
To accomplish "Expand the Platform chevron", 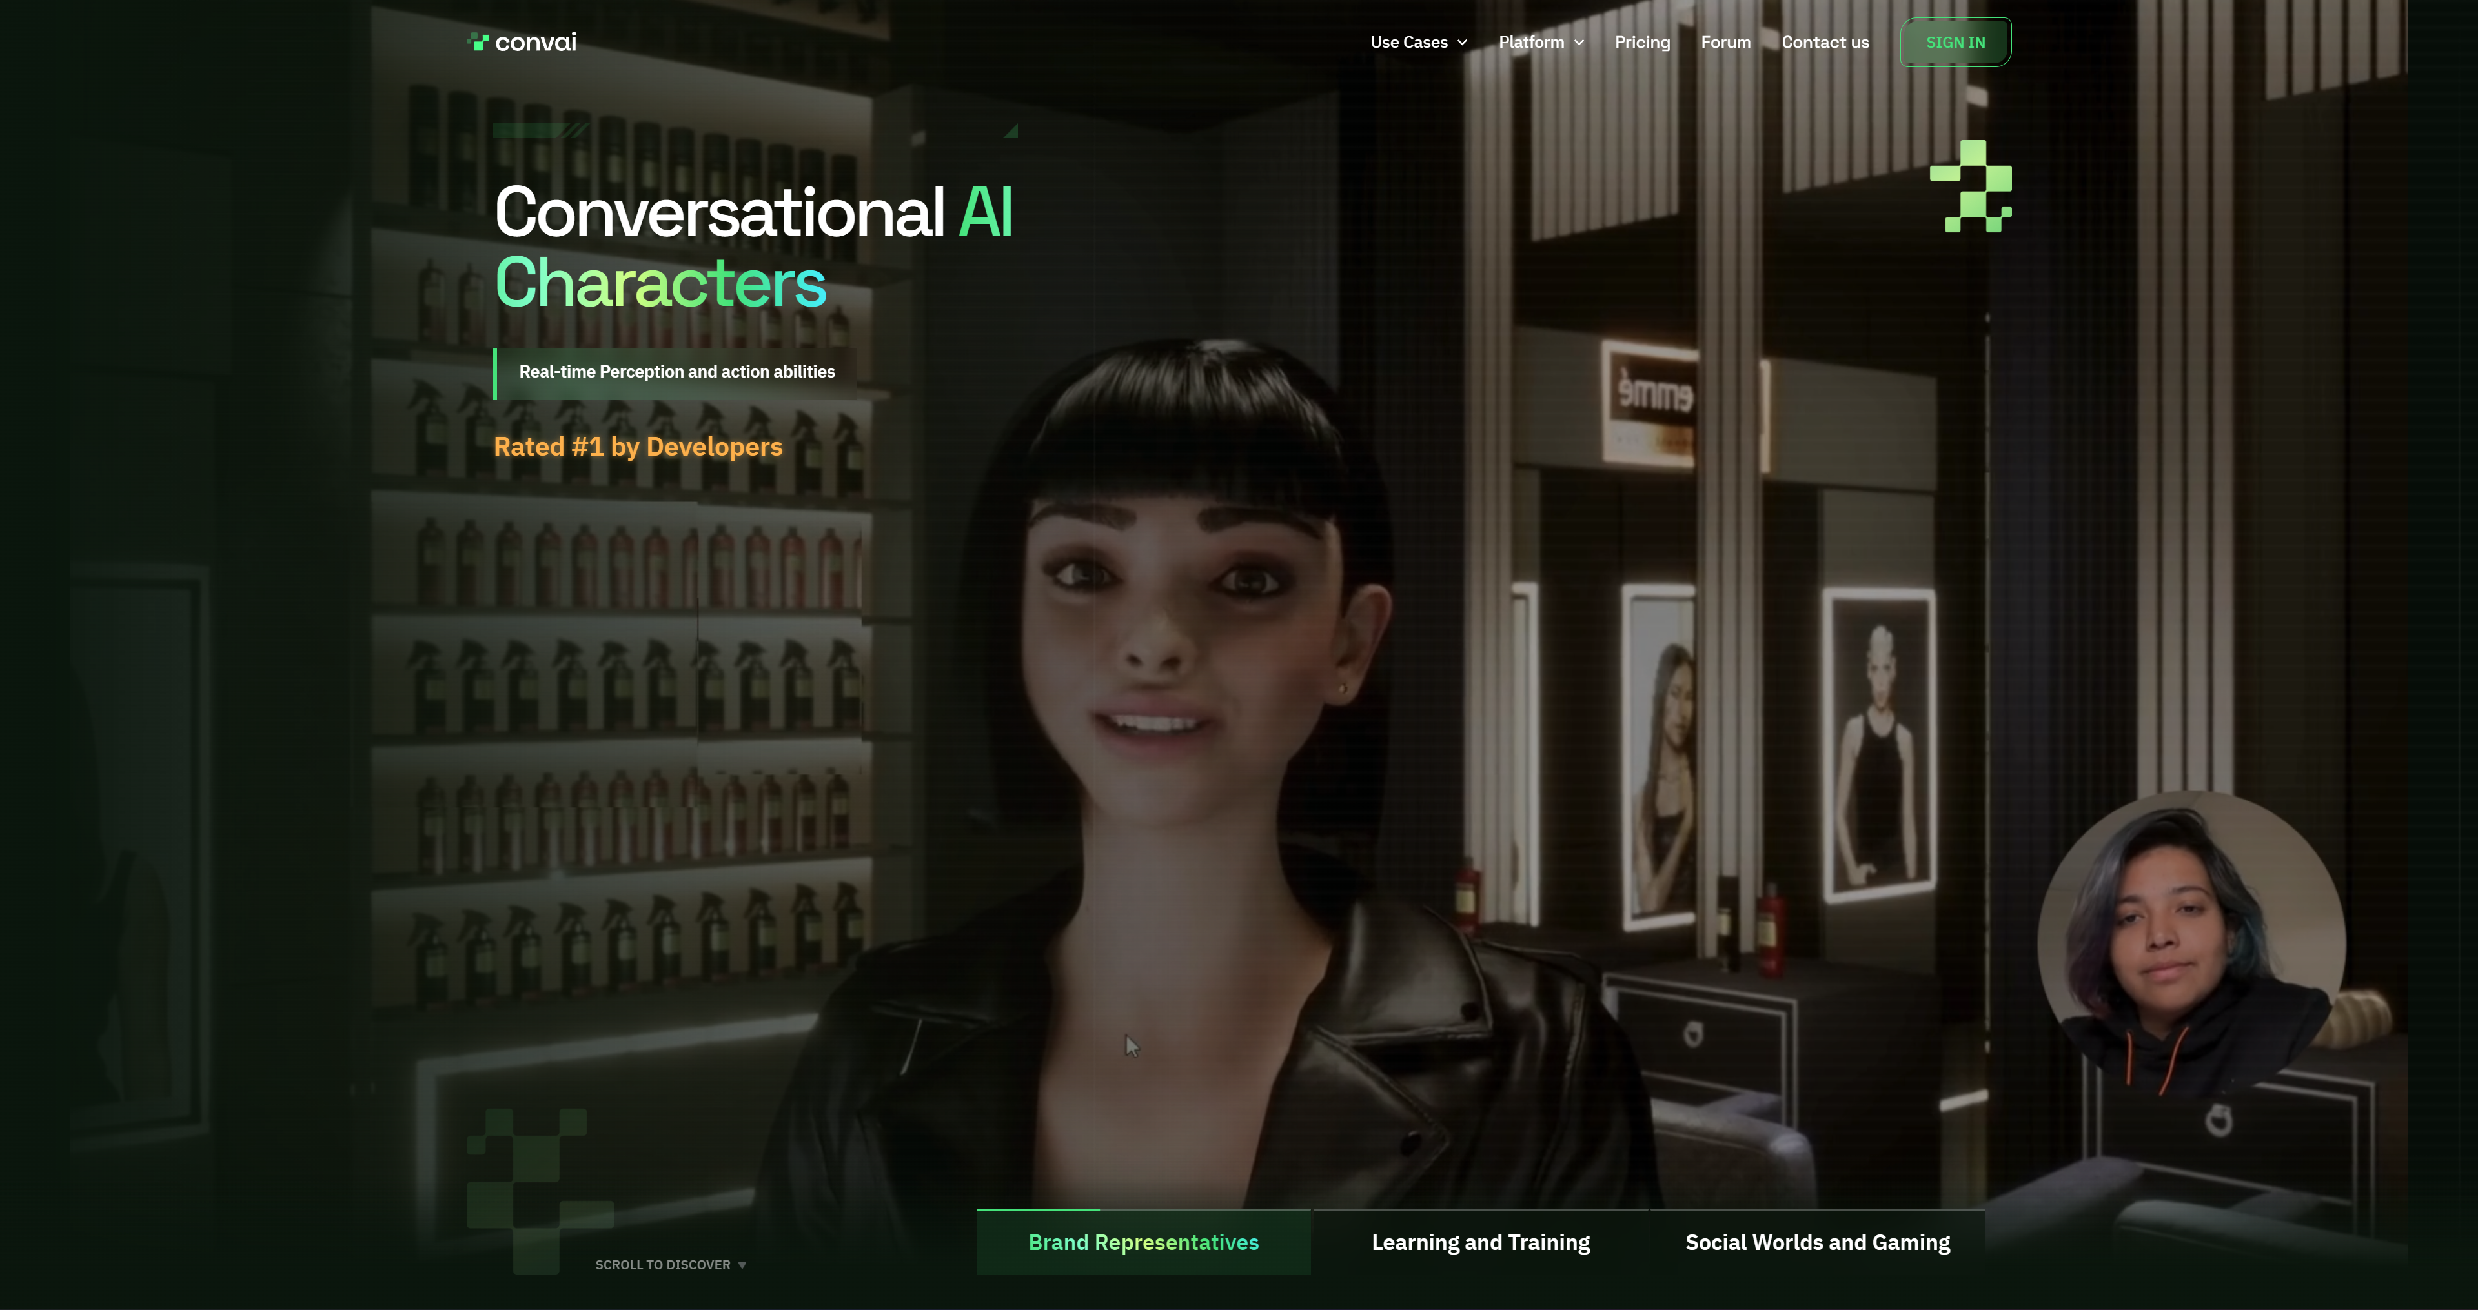I will click(x=1579, y=43).
